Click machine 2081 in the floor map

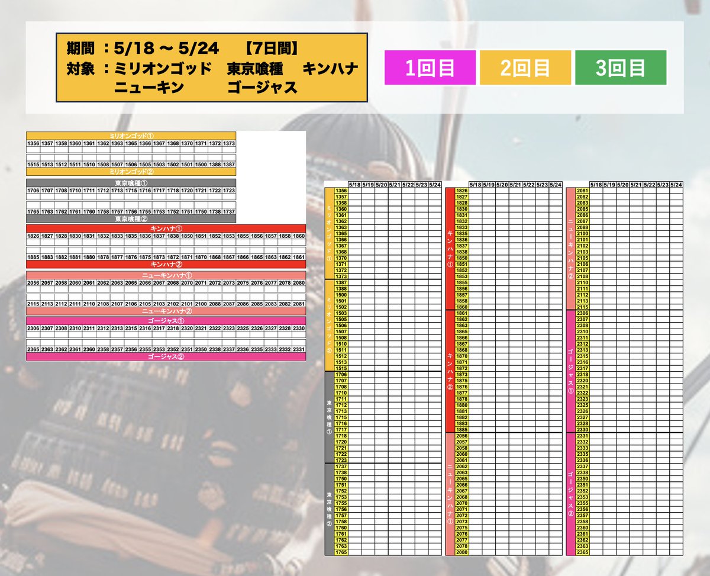[x=298, y=304]
